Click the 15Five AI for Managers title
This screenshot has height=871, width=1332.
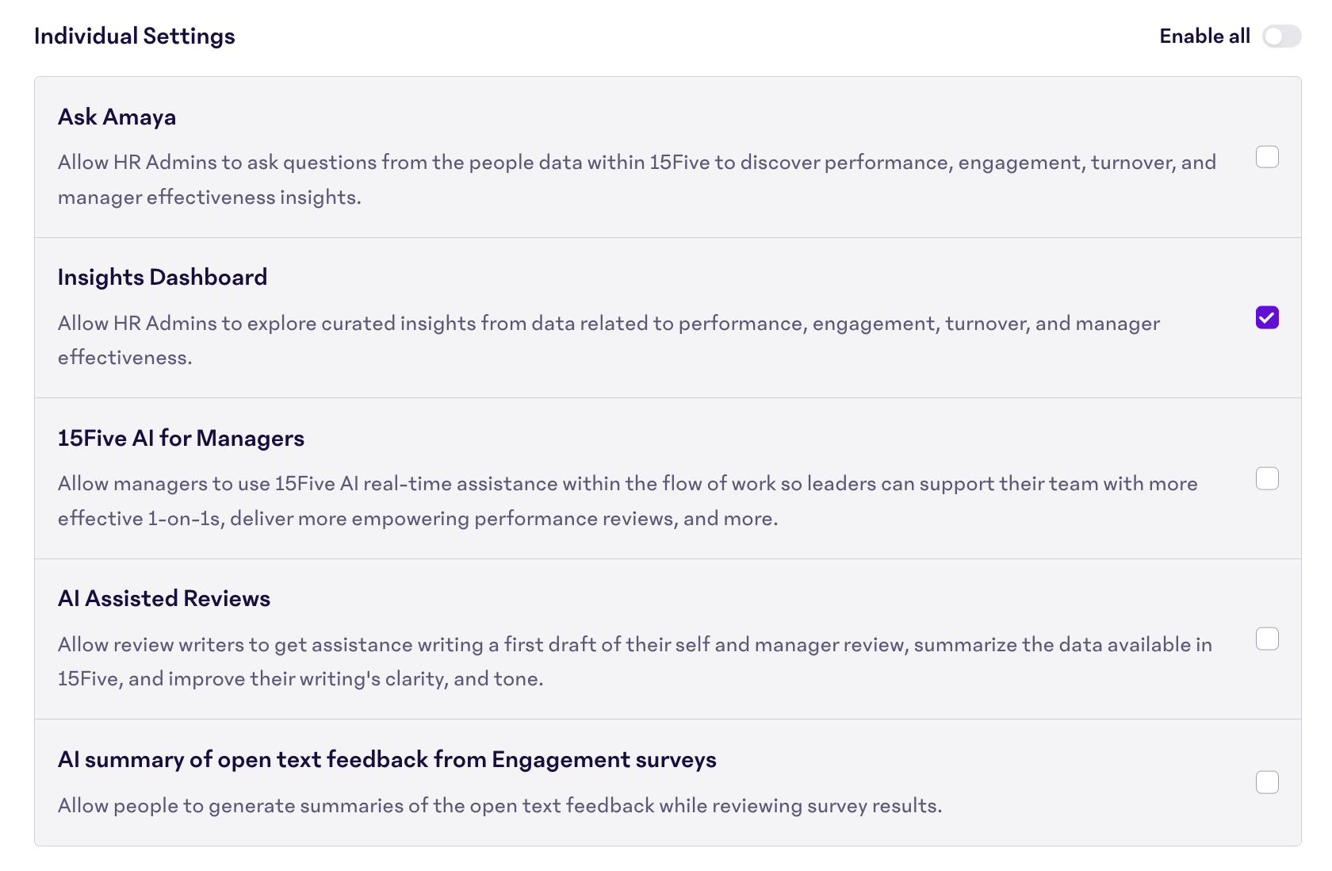[x=181, y=439]
